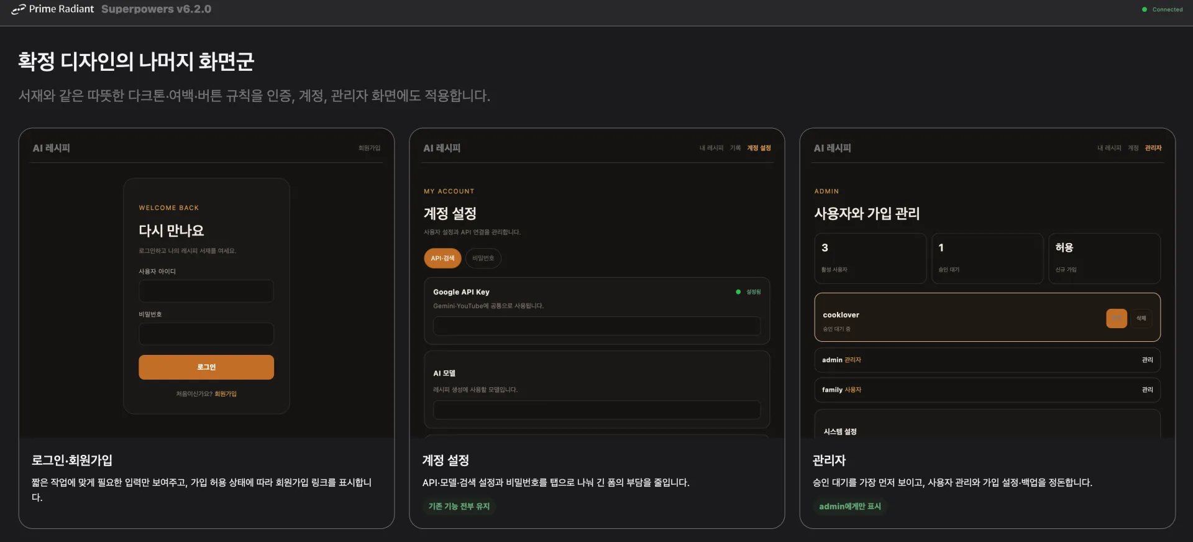Viewport: 1193px width, 542px height.
Task: Open 내 레시피 in account settings mockup header
Action: (x=711, y=148)
